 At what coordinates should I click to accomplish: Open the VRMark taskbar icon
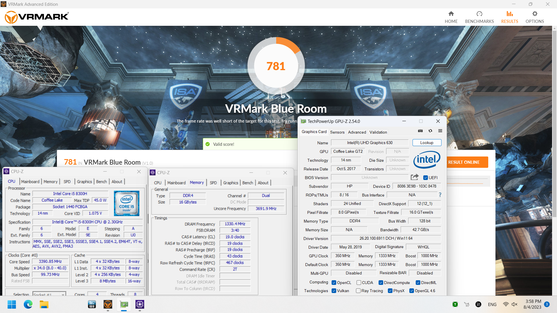(108, 304)
